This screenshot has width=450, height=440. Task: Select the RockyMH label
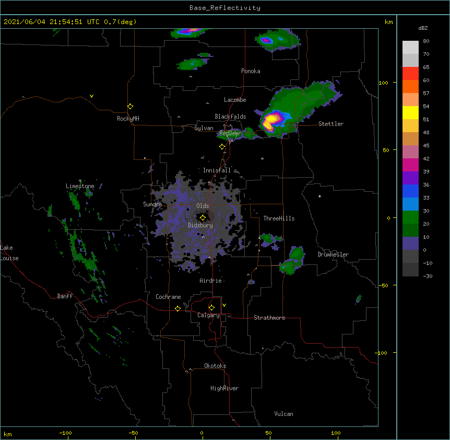click(128, 119)
